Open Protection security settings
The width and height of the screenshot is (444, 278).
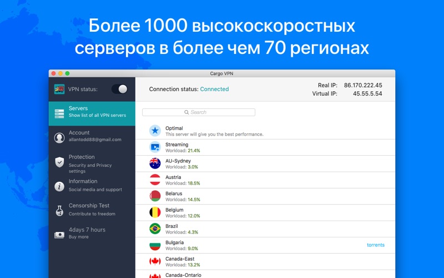pyautogui.click(x=92, y=163)
